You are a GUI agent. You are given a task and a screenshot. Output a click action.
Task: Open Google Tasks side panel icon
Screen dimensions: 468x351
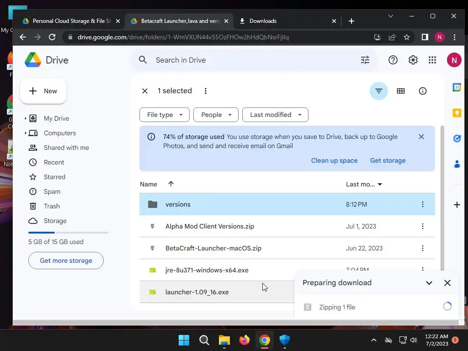[457, 138]
